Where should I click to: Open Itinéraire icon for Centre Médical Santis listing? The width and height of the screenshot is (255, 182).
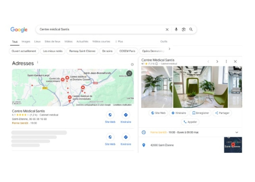coord(126,115)
